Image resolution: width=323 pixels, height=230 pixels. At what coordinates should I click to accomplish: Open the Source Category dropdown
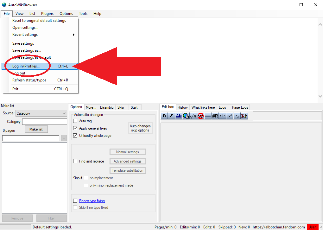(x=41, y=113)
